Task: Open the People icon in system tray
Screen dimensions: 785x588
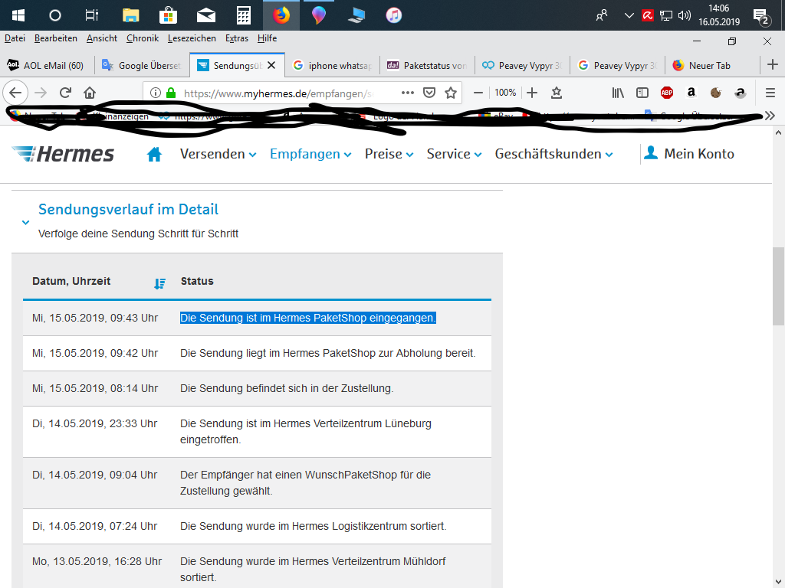Action: (602, 15)
